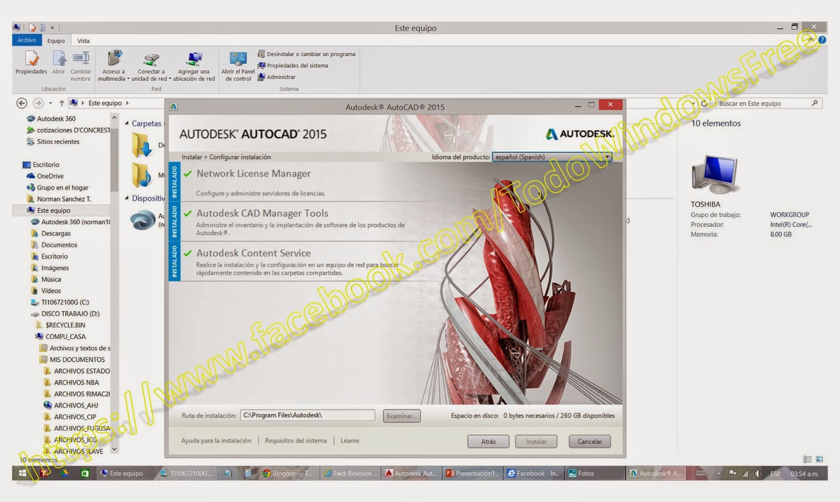Image resolution: width=840 pixels, height=502 pixels.
Task: Select Norman Sanchez T. folder
Action: (59, 199)
